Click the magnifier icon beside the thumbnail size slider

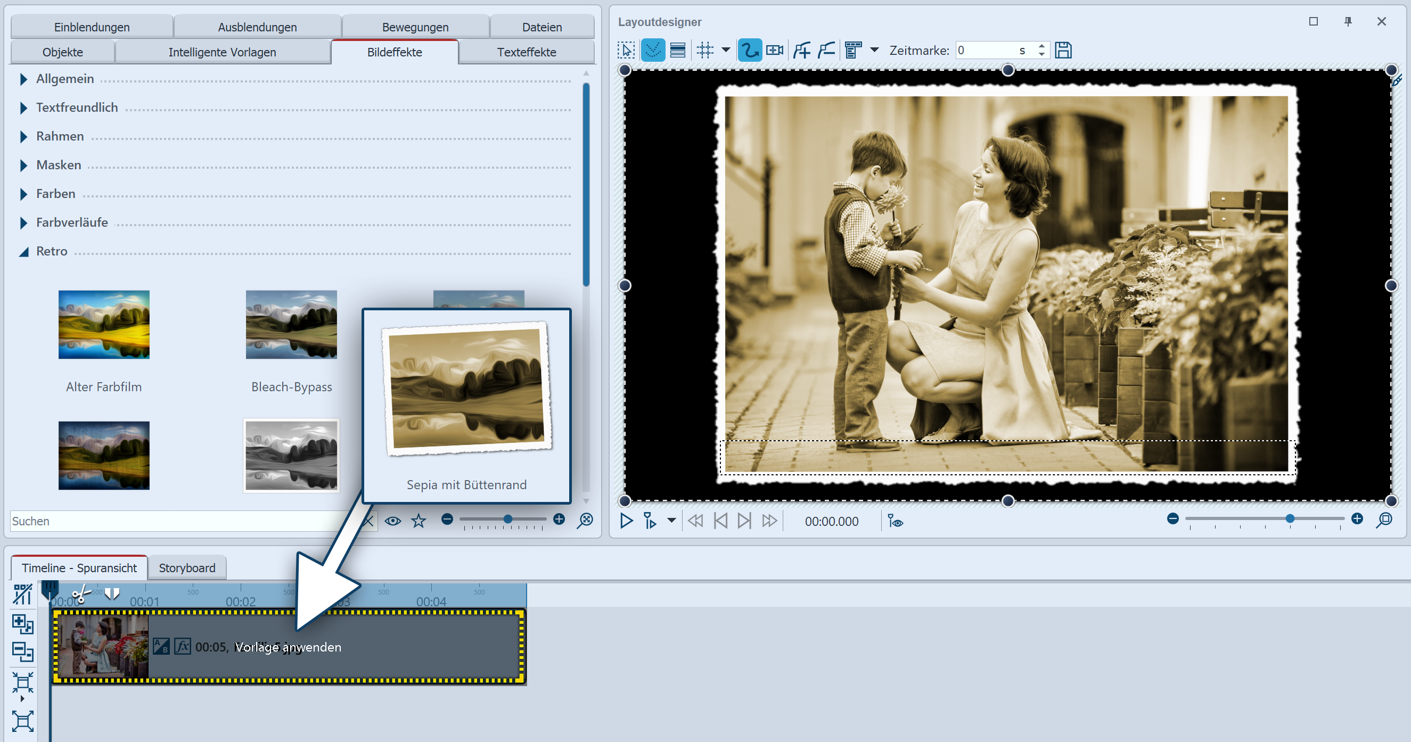click(585, 520)
